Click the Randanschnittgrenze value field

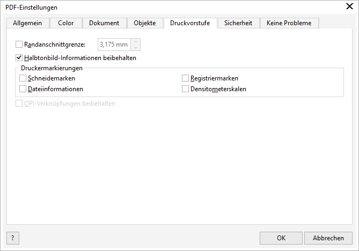(x=114, y=45)
